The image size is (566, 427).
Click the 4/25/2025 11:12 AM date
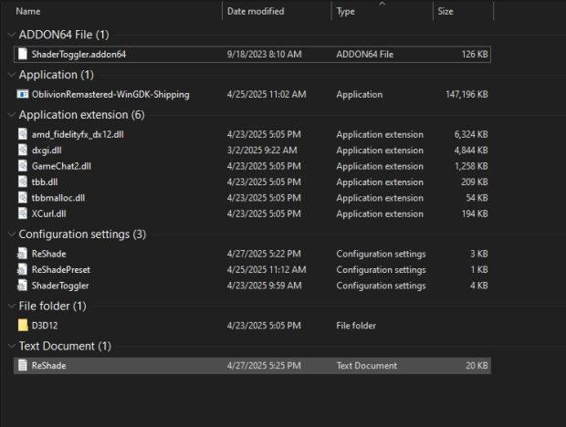tap(267, 269)
